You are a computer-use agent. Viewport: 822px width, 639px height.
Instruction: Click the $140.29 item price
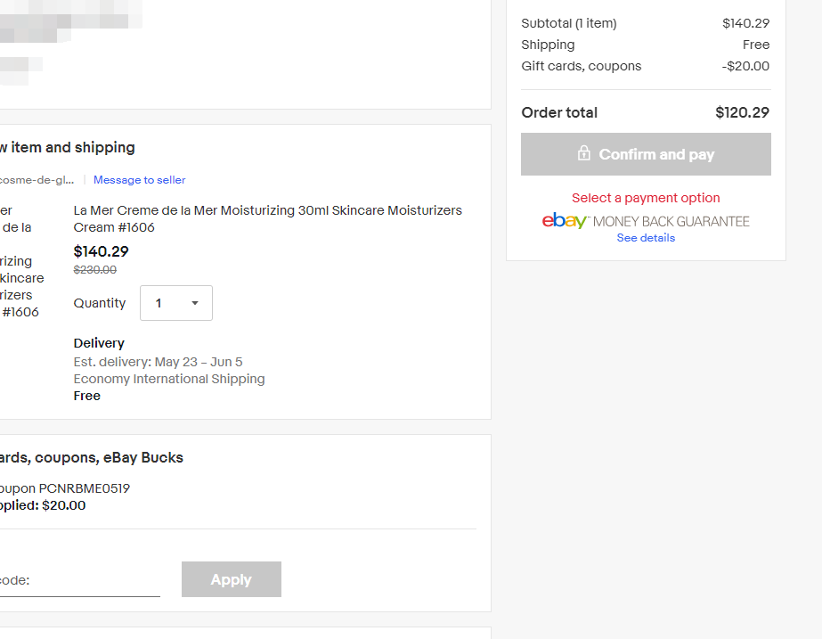[102, 251]
